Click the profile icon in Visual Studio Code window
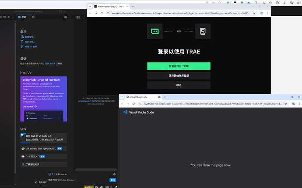The width and height of the screenshot is (302, 188). tap(294, 104)
